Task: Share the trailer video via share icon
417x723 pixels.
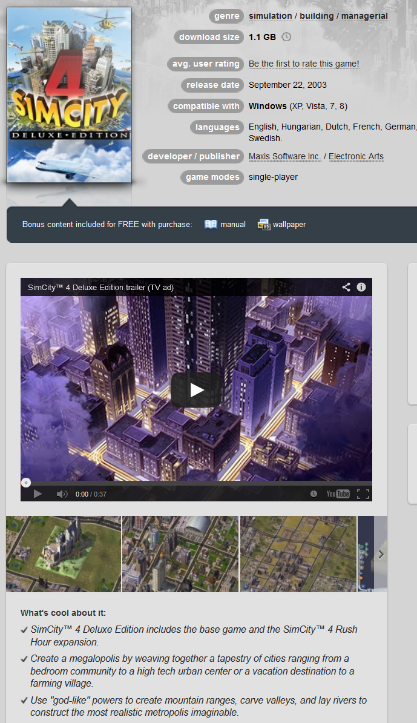Action: (x=346, y=287)
